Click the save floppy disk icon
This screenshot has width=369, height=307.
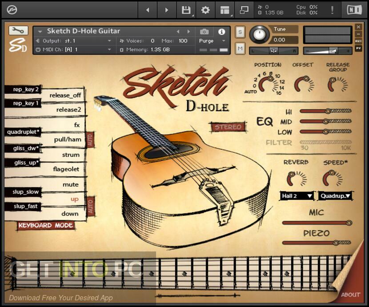tap(186, 10)
